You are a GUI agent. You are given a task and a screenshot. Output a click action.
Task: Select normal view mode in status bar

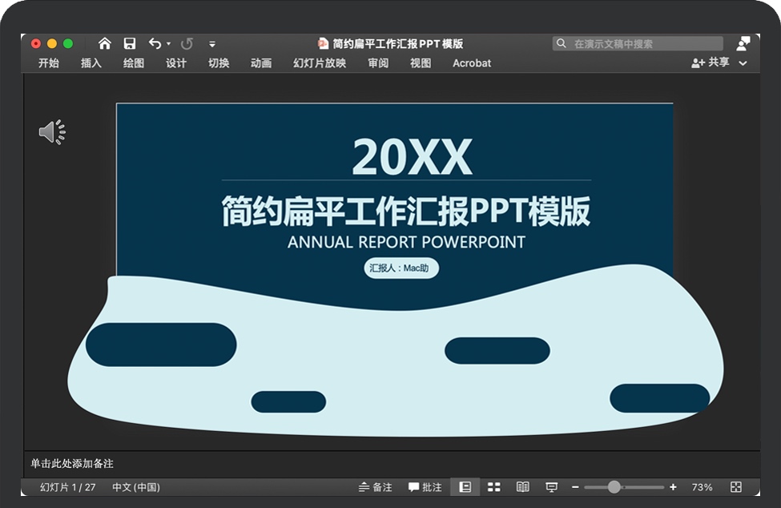click(465, 487)
